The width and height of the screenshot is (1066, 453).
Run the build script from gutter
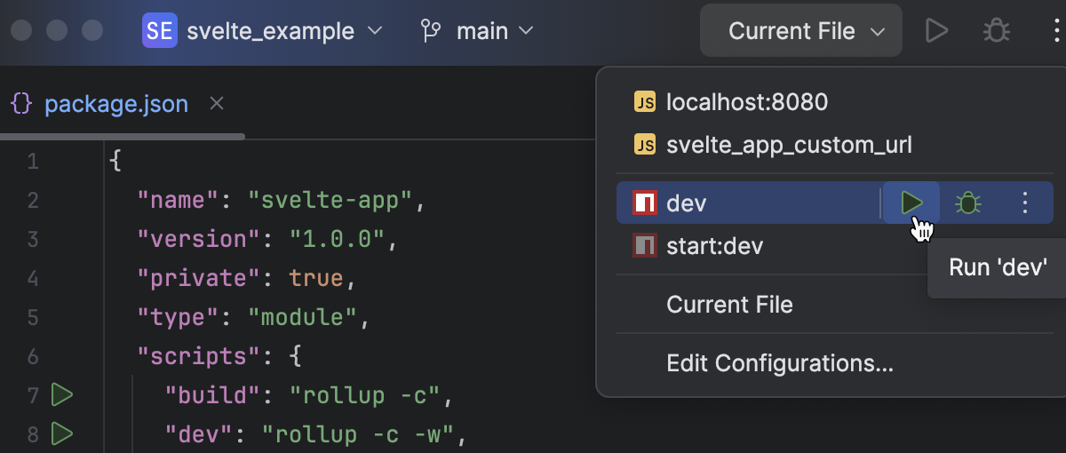pos(61,394)
